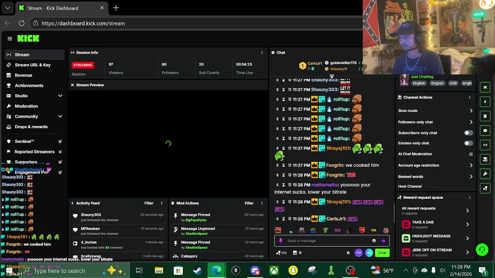Click the GIF button below chat
The image size is (495, 278).
pos(369,253)
